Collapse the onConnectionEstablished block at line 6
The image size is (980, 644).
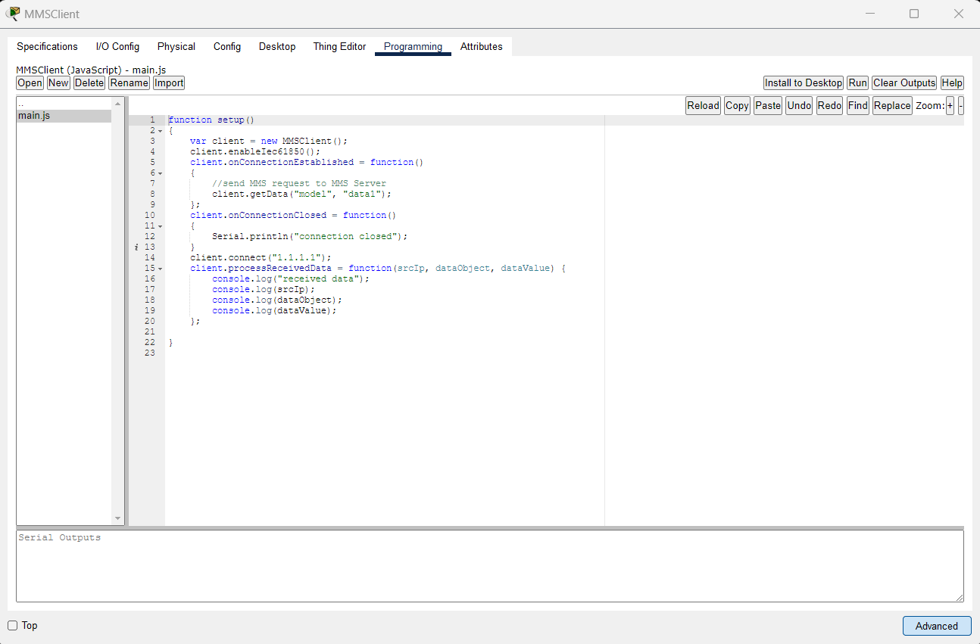[x=158, y=173]
